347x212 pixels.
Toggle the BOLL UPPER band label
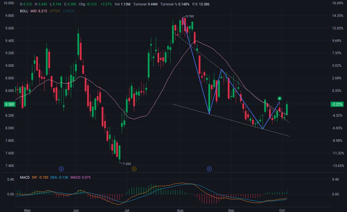point(54,11)
